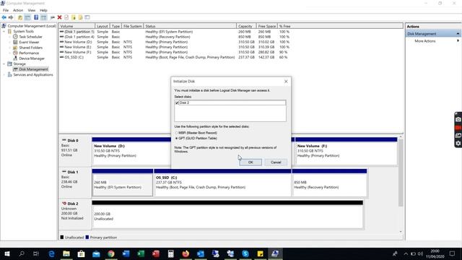
Task: Select GPT (GUID Partition Table) option
Action: (x=176, y=138)
